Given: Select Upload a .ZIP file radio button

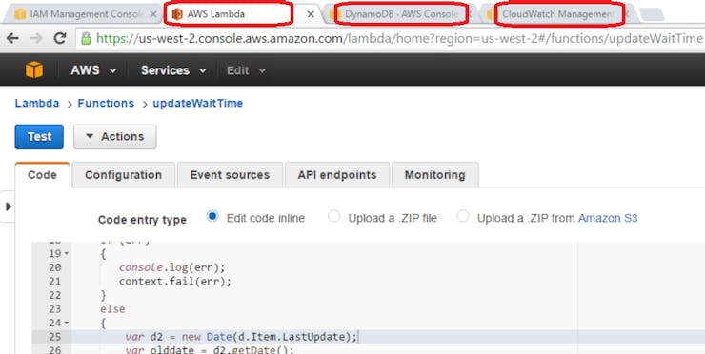Looking at the screenshot, I should click(x=333, y=217).
